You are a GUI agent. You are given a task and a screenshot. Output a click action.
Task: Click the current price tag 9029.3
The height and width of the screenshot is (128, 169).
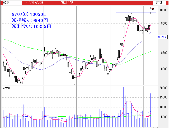point(162,37)
